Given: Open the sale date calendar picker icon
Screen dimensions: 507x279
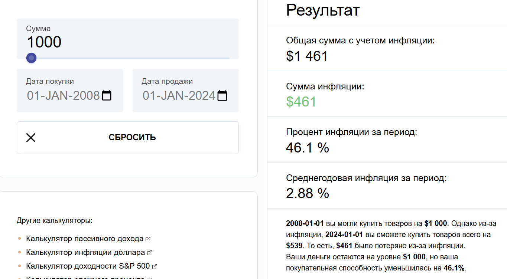Looking at the screenshot, I should (222, 96).
